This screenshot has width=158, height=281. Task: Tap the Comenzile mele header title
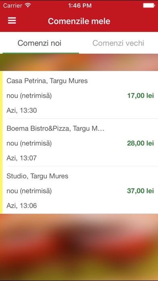pyautogui.click(x=79, y=21)
